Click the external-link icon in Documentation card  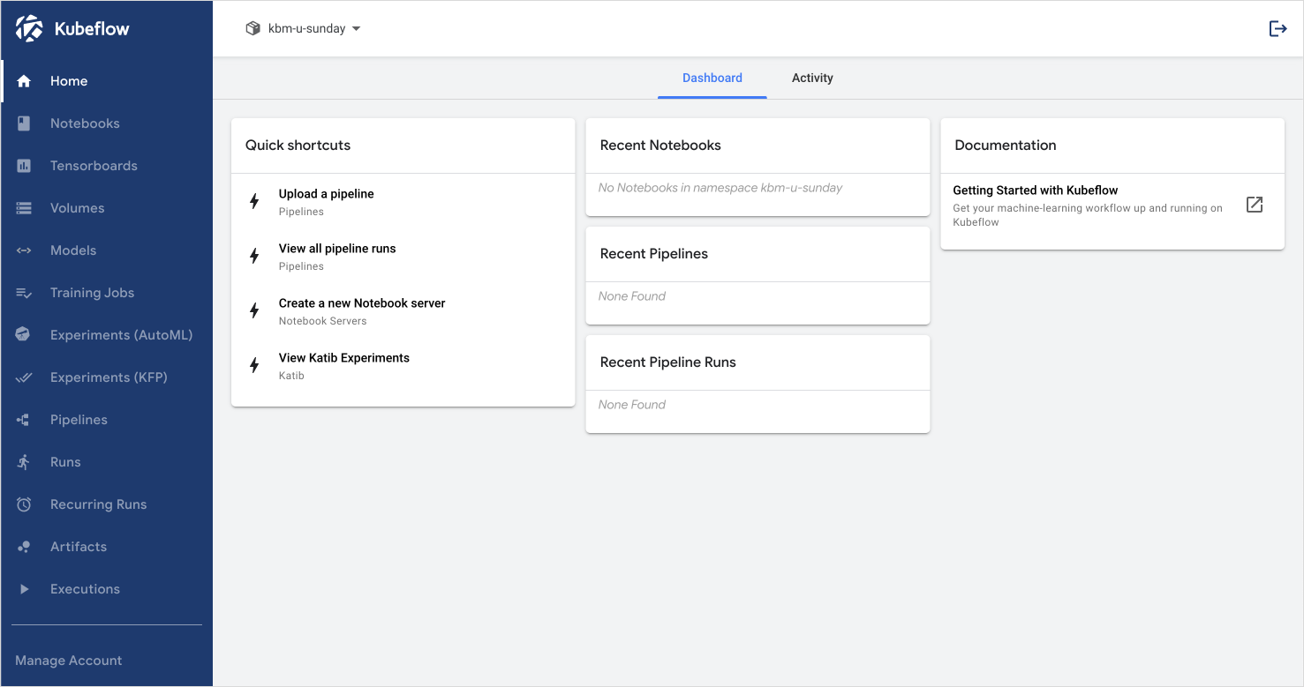[1255, 205]
